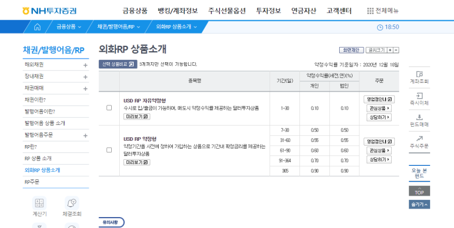Screen dimensions: 454x228
Task: Increase font size with plus button
Action: tap(390, 50)
